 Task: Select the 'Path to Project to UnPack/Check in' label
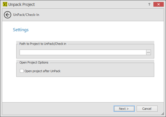click(43, 44)
